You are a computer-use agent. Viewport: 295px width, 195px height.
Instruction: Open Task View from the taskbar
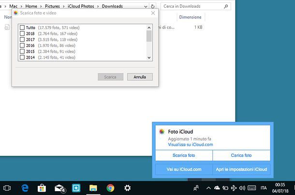[7, 188]
